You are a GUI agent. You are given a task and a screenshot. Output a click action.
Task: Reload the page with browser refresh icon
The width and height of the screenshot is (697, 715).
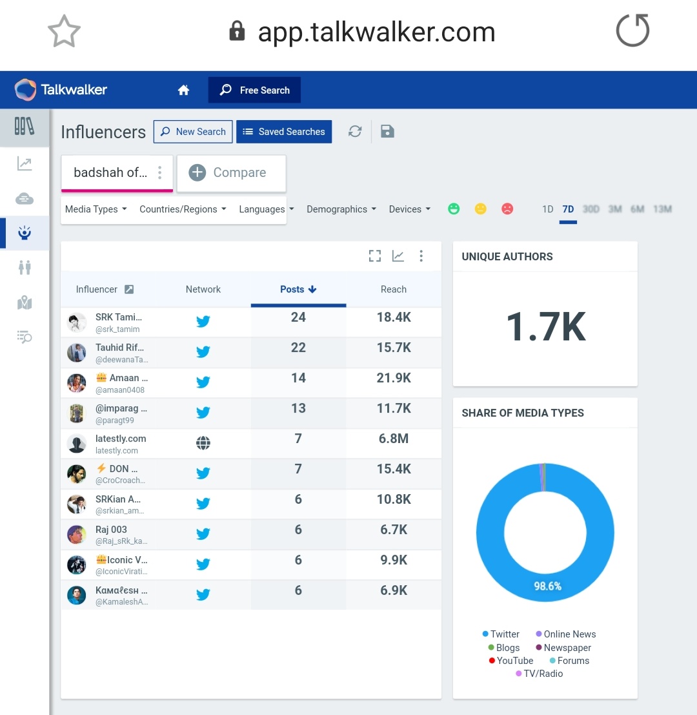coord(632,30)
